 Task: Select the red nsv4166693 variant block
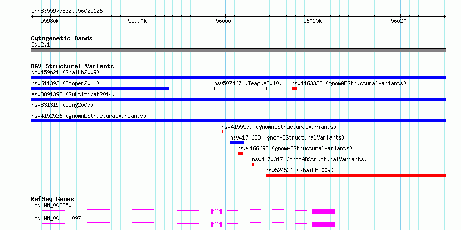pos(240,154)
